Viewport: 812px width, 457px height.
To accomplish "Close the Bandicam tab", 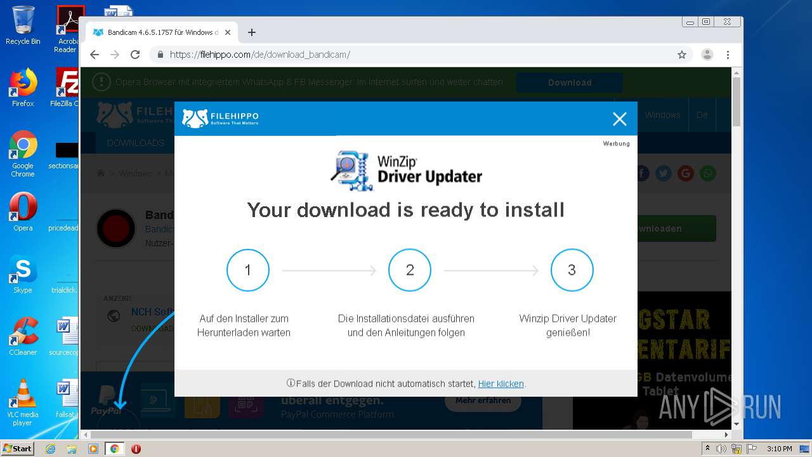I will (228, 32).
